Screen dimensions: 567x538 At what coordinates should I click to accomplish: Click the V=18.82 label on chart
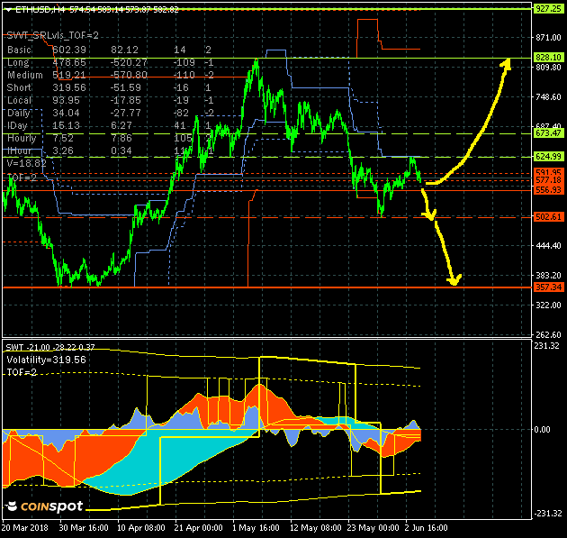26,164
